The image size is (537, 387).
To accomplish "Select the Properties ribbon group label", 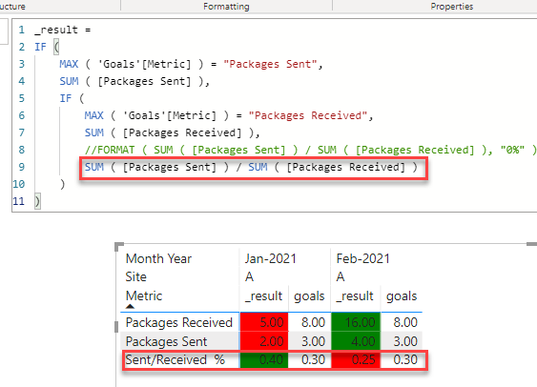I will [452, 7].
